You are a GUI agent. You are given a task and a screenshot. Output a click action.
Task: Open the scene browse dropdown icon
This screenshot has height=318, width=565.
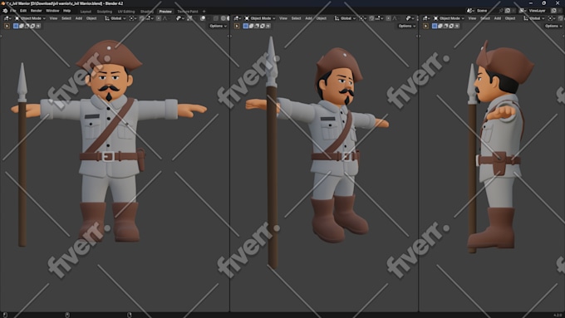click(470, 11)
